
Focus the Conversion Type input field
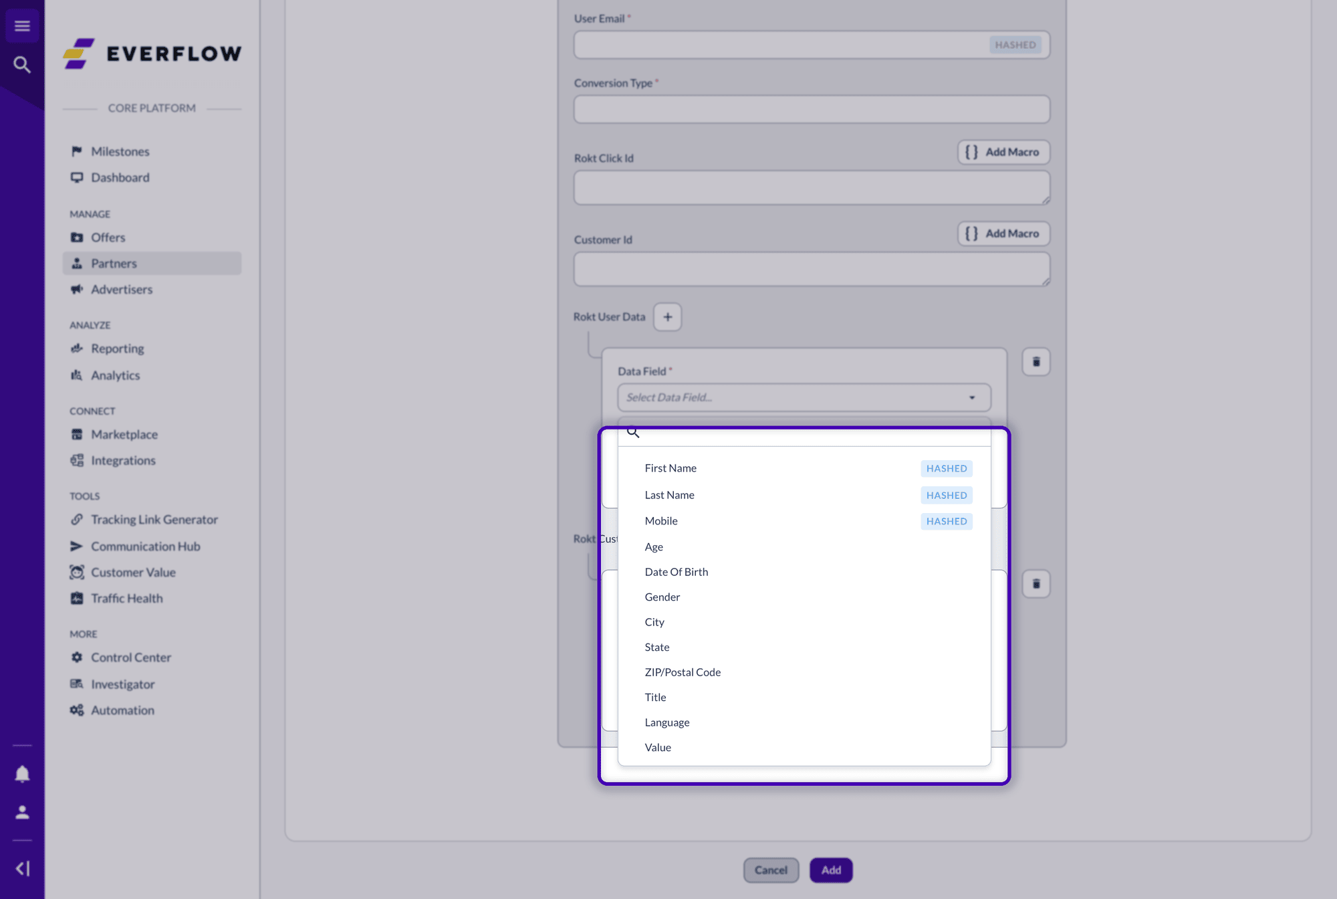point(812,109)
